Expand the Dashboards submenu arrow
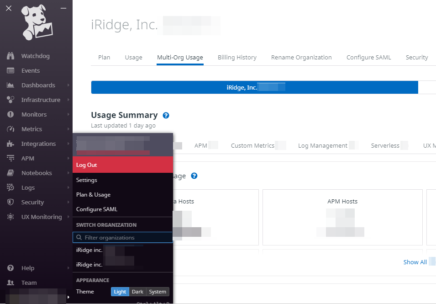Image resolution: width=436 pixels, height=304 pixels. tap(68, 85)
